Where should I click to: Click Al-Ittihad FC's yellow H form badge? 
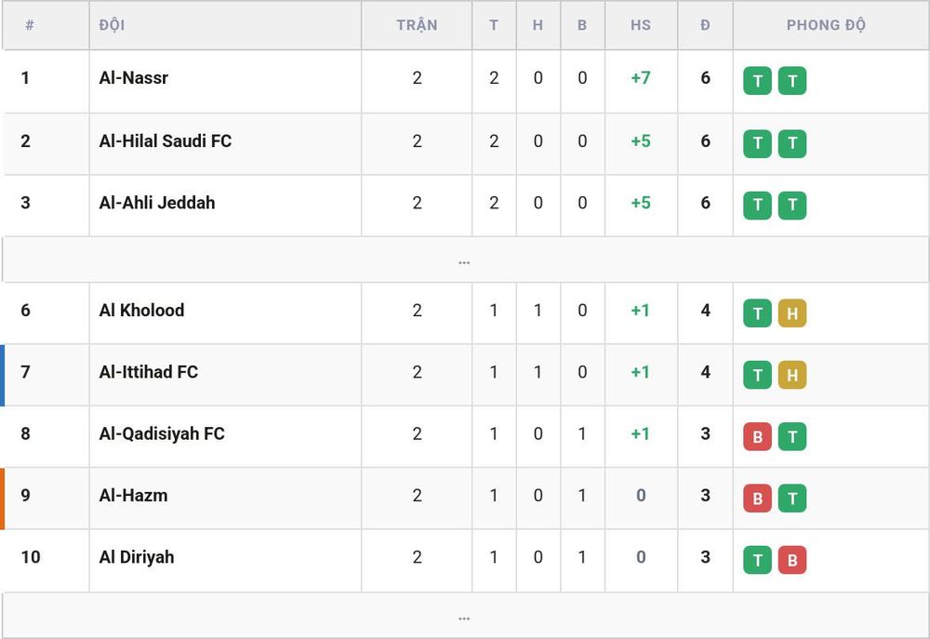click(x=791, y=375)
